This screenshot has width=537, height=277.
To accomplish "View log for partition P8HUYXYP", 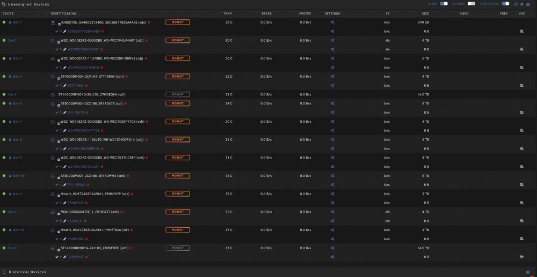I will [x=521, y=203].
